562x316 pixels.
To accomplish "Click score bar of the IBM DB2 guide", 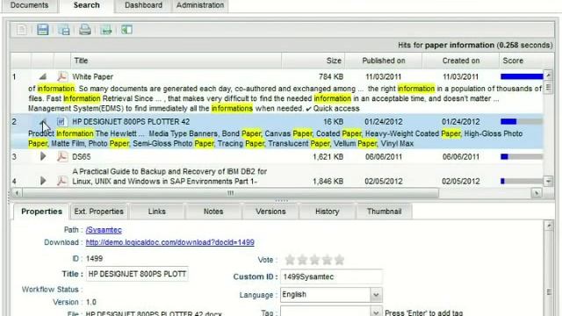I will (x=522, y=181).
